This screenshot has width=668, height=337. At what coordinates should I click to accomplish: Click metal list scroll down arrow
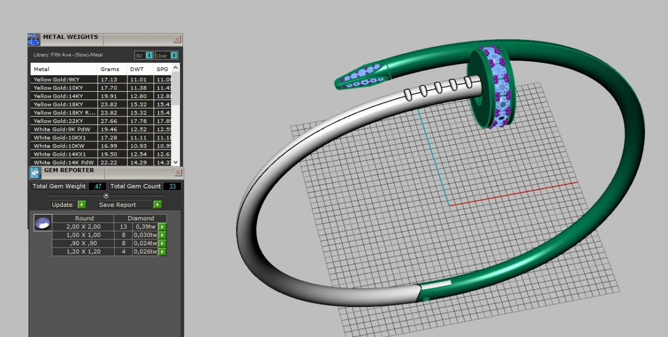click(176, 162)
